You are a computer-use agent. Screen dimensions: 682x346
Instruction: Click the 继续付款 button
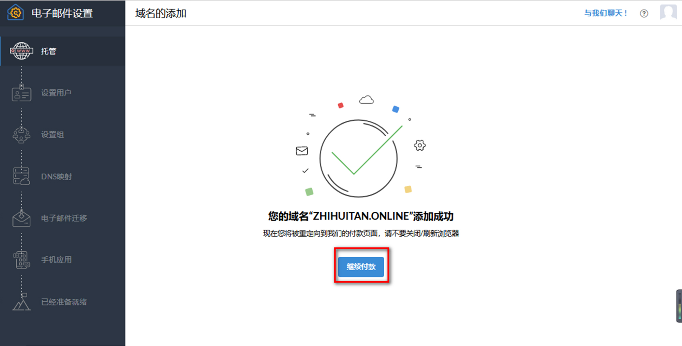(x=361, y=267)
